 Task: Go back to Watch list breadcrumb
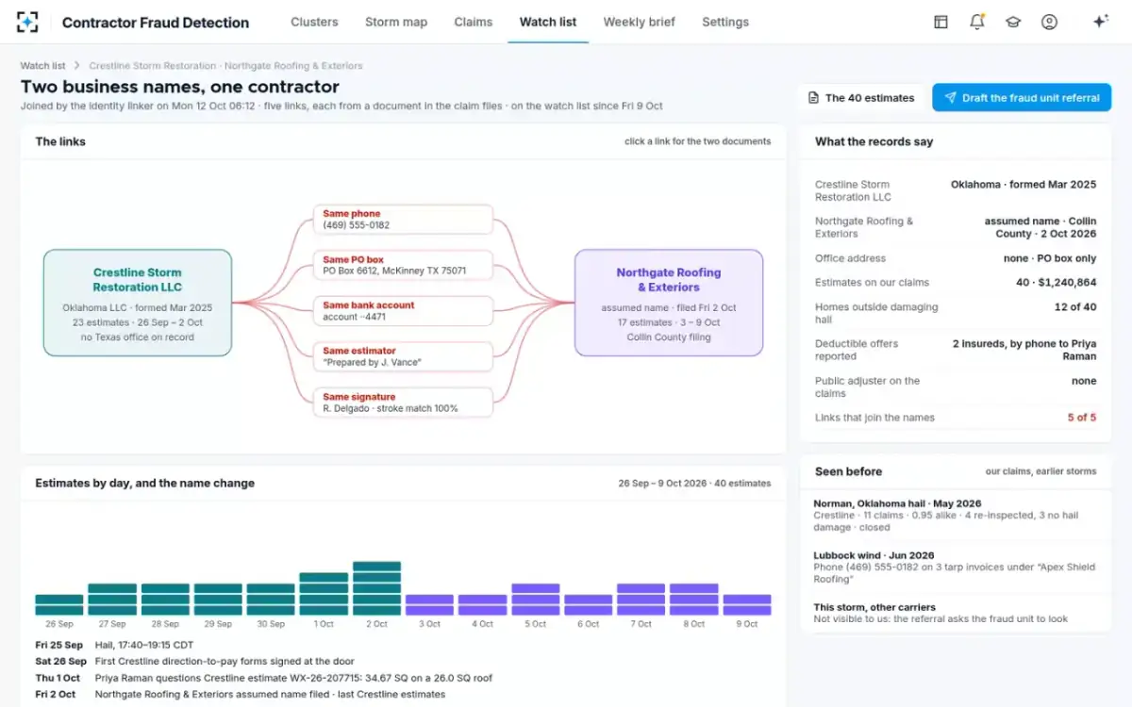(x=43, y=66)
